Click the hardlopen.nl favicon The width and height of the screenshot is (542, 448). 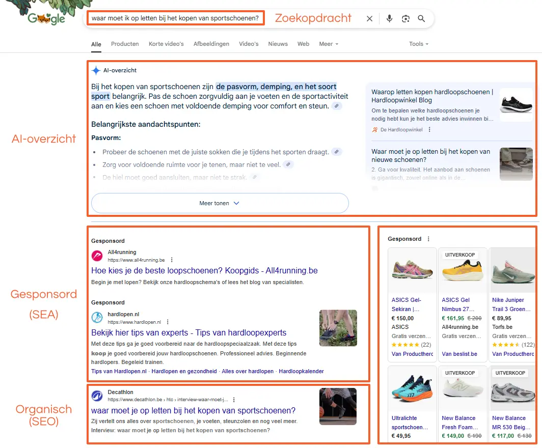[x=97, y=318]
